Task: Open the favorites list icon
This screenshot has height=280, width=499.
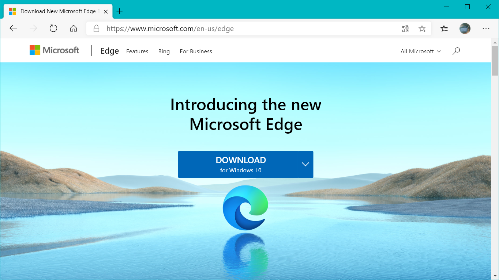Action: pos(444,28)
